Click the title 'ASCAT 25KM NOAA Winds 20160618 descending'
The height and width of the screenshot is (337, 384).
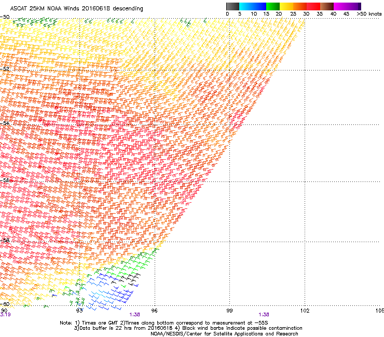tap(76, 9)
